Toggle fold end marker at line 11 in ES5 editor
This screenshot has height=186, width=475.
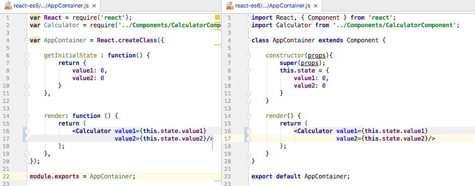coord(27,93)
